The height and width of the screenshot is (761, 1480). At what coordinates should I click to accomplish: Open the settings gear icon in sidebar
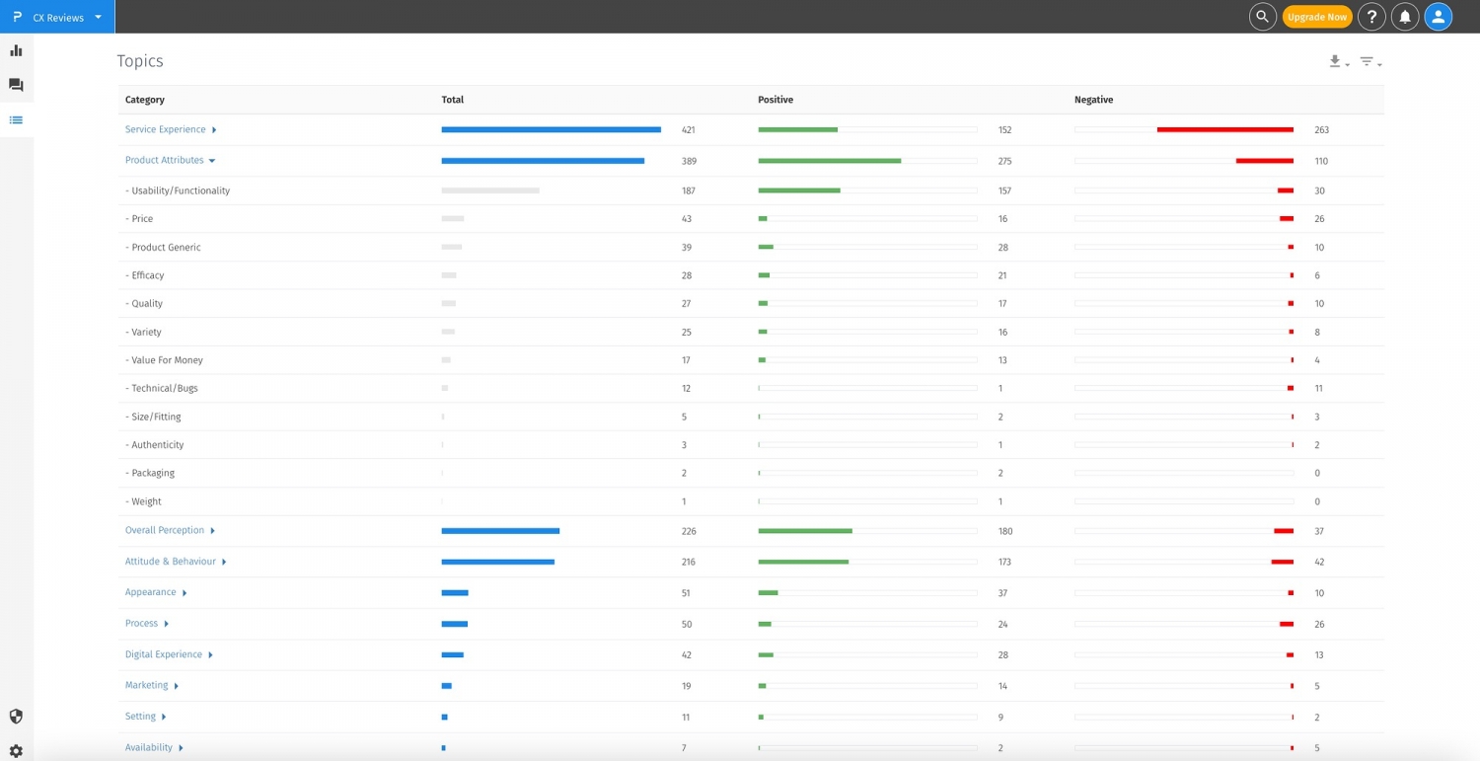point(16,748)
